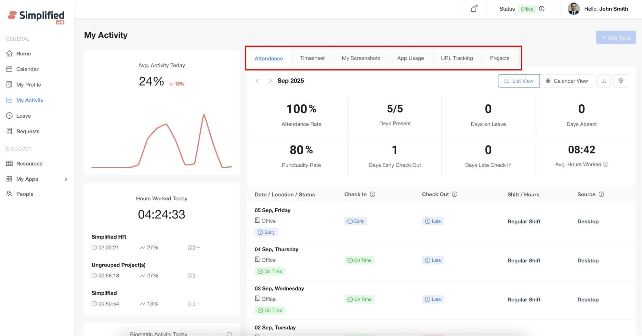Viewport: 642px width, 336px height.
Task: Switch to Calendar View
Action: pyautogui.click(x=567, y=81)
